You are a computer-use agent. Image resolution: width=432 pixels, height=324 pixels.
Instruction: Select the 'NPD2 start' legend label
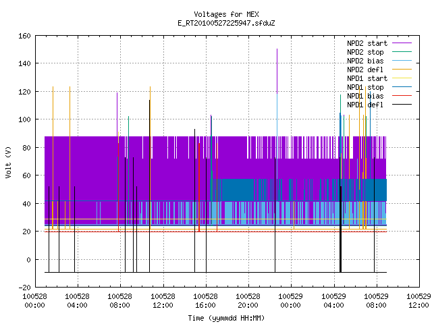(x=367, y=43)
